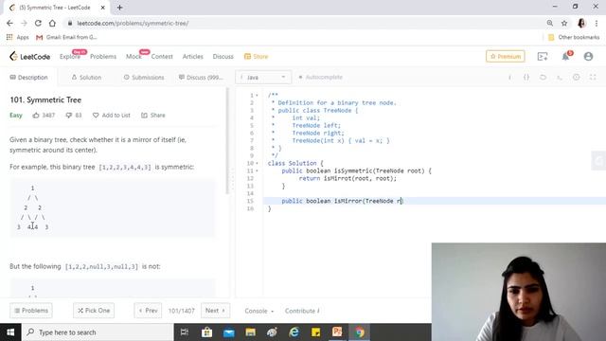Open Mail app on taskbar

click(x=229, y=332)
